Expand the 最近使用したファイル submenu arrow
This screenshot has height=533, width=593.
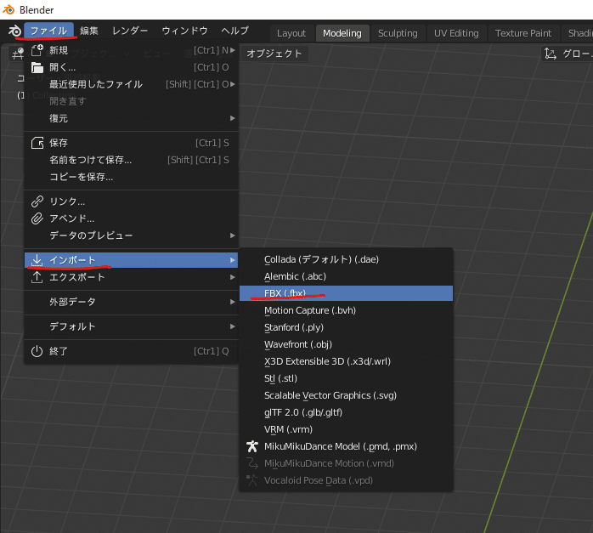(233, 84)
